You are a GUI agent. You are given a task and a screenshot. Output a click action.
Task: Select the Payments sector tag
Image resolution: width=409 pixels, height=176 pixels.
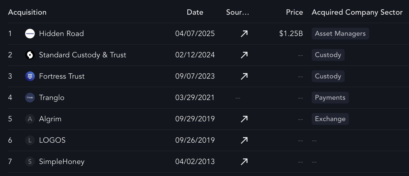330,98
